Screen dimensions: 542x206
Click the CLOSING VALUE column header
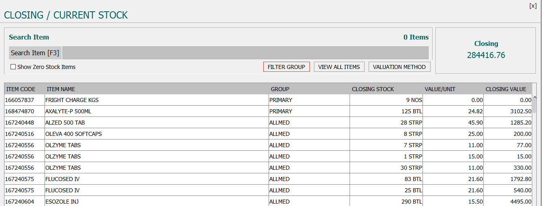(506, 89)
